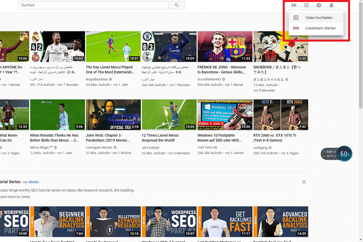Open title John Wick: Chapter 3 - Parabellum

pos(108,138)
